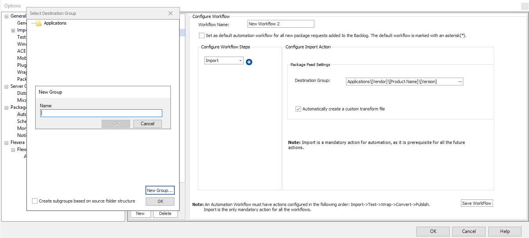The width and height of the screenshot is (529, 238).
Task: Close the Select Destination Group dialog
Action: tap(170, 13)
